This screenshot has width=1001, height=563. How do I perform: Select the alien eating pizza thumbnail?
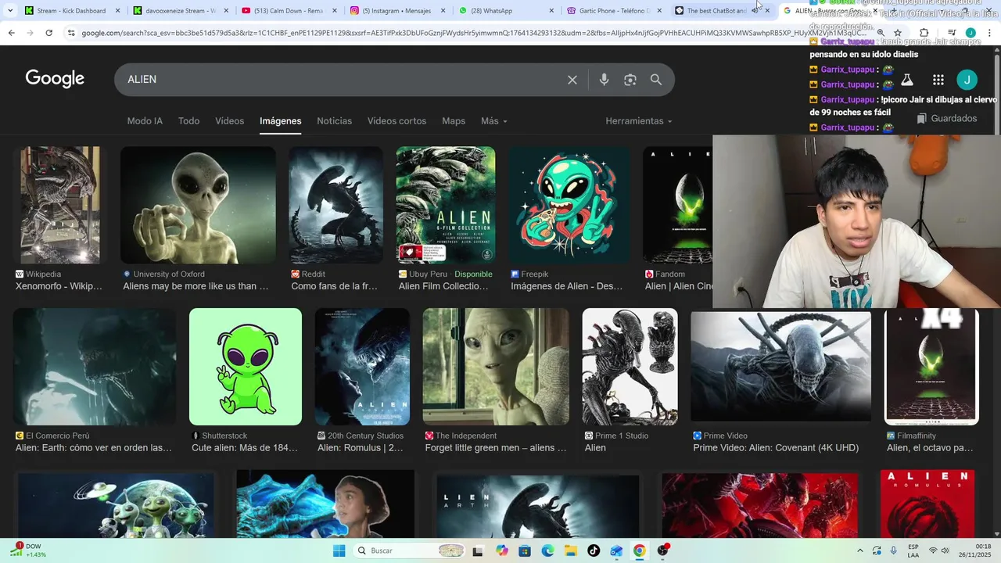coord(569,205)
